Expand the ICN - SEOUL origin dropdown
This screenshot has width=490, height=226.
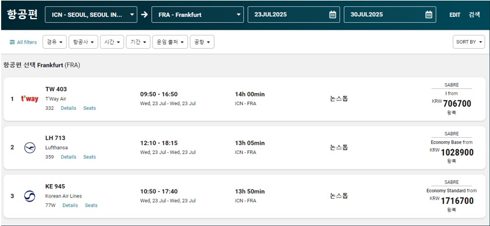[x=91, y=15]
